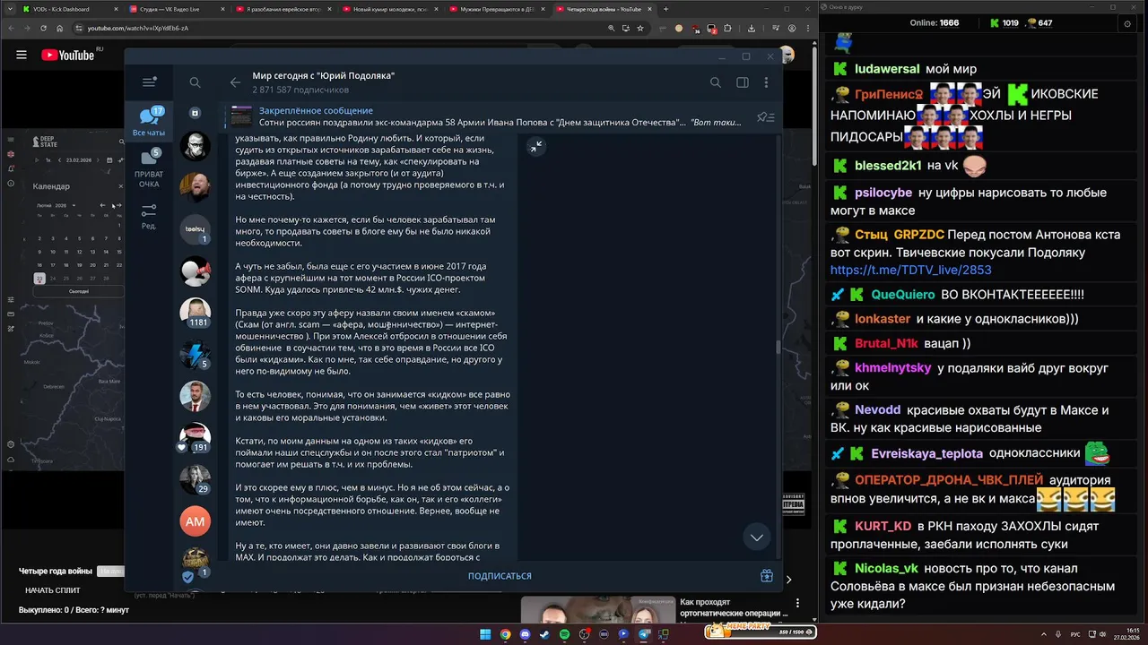Open chat with 1181 unread badge
Image resolution: width=1148 pixels, height=645 pixels.
196,314
